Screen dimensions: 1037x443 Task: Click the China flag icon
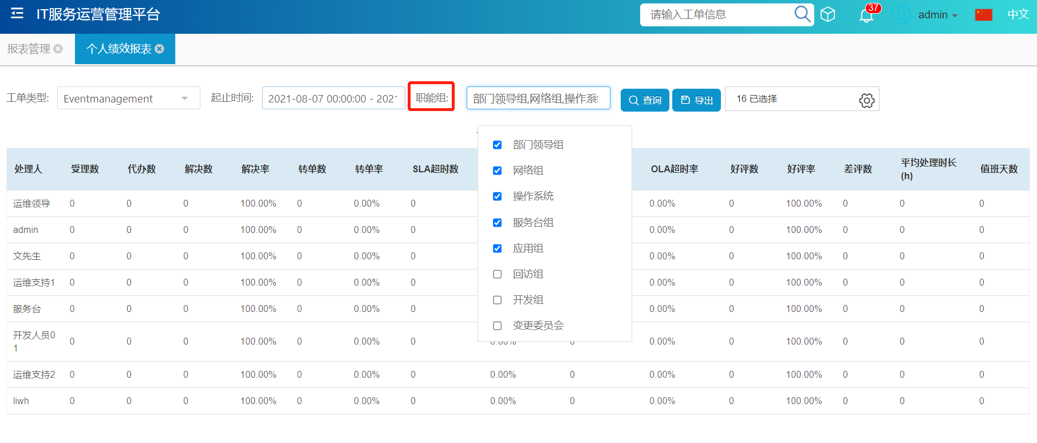point(983,15)
